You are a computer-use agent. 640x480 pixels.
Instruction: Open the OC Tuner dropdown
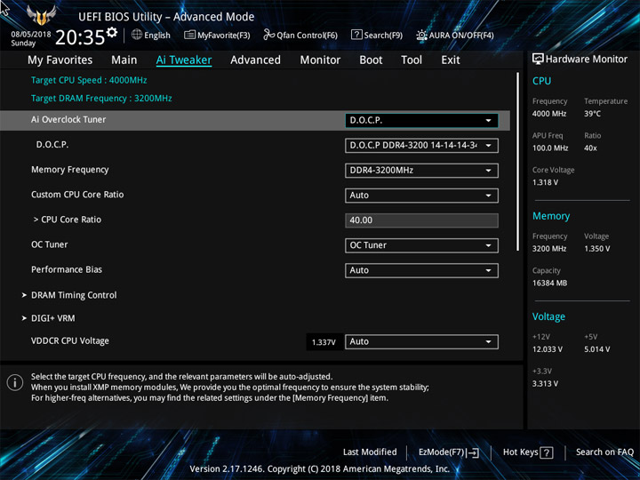point(421,245)
